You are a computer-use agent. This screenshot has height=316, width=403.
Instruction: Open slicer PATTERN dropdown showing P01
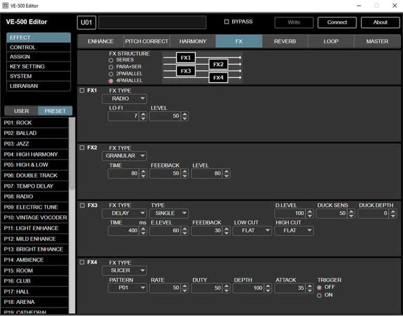[128, 288]
